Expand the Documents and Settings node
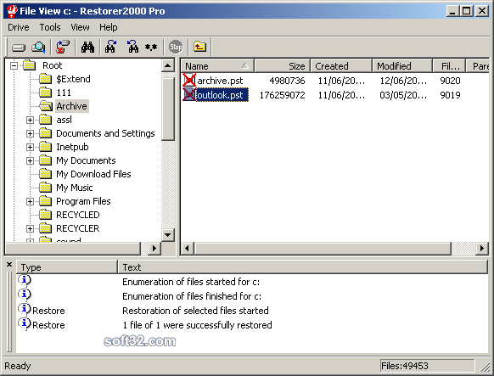Image resolution: width=494 pixels, height=376 pixels. 30,133
